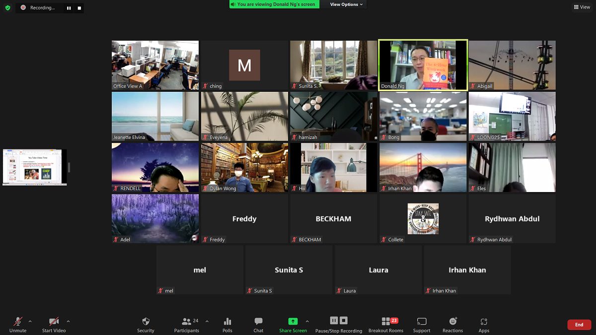
Task: Select the camera-off Sunita S name tile
Action: [289, 270]
